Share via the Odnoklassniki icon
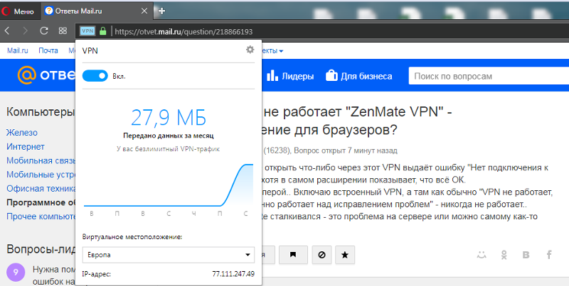The image size is (569, 286). 504,255
